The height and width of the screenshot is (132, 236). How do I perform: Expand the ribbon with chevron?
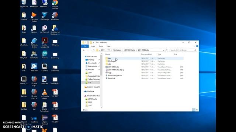coord(194,46)
